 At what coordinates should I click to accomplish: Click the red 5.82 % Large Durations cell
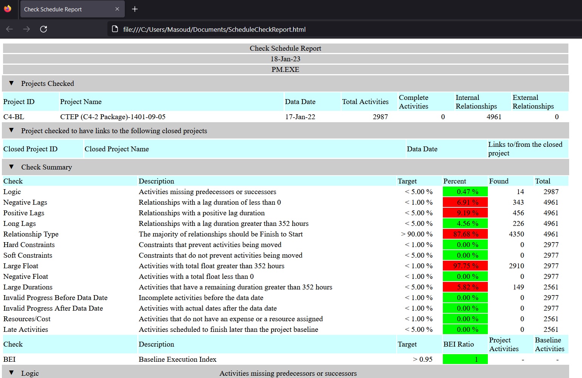[x=465, y=287]
